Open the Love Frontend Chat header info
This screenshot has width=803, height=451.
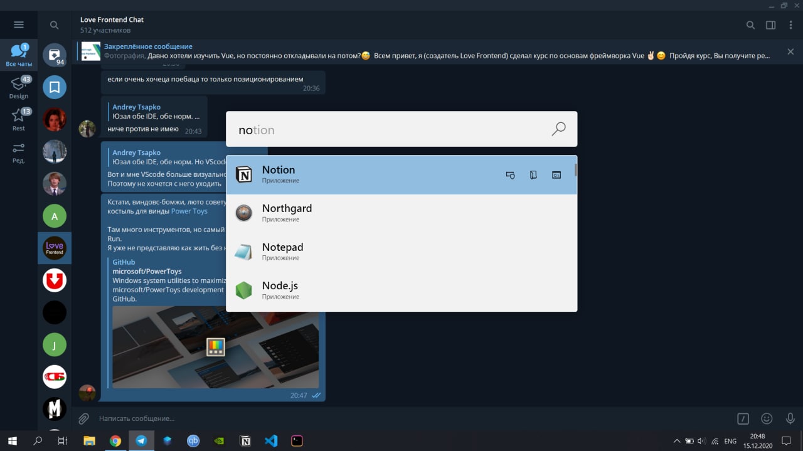pyautogui.click(x=112, y=24)
